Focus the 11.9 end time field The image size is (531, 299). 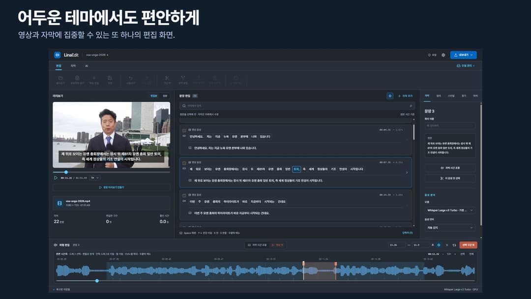pos(420,245)
